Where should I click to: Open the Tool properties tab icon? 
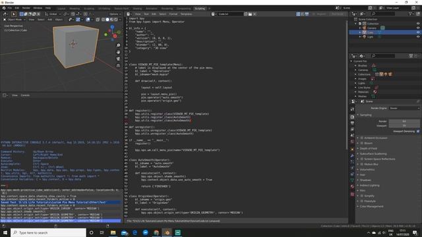[352, 109]
